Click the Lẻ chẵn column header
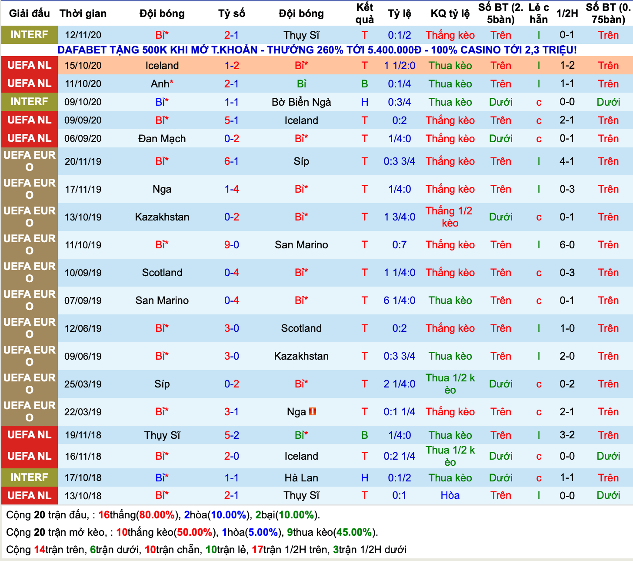The width and height of the screenshot is (633, 561). click(539, 13)
